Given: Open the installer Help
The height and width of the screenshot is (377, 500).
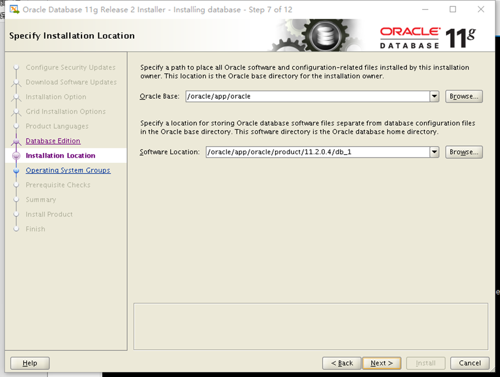Looking at the screenshot, I should [x=30, y=363].
